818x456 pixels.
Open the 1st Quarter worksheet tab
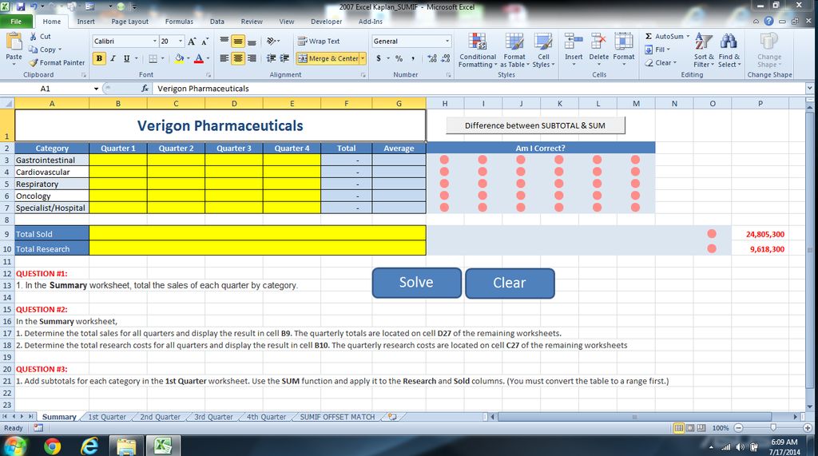pyautogui.click(x=107, y=417)
